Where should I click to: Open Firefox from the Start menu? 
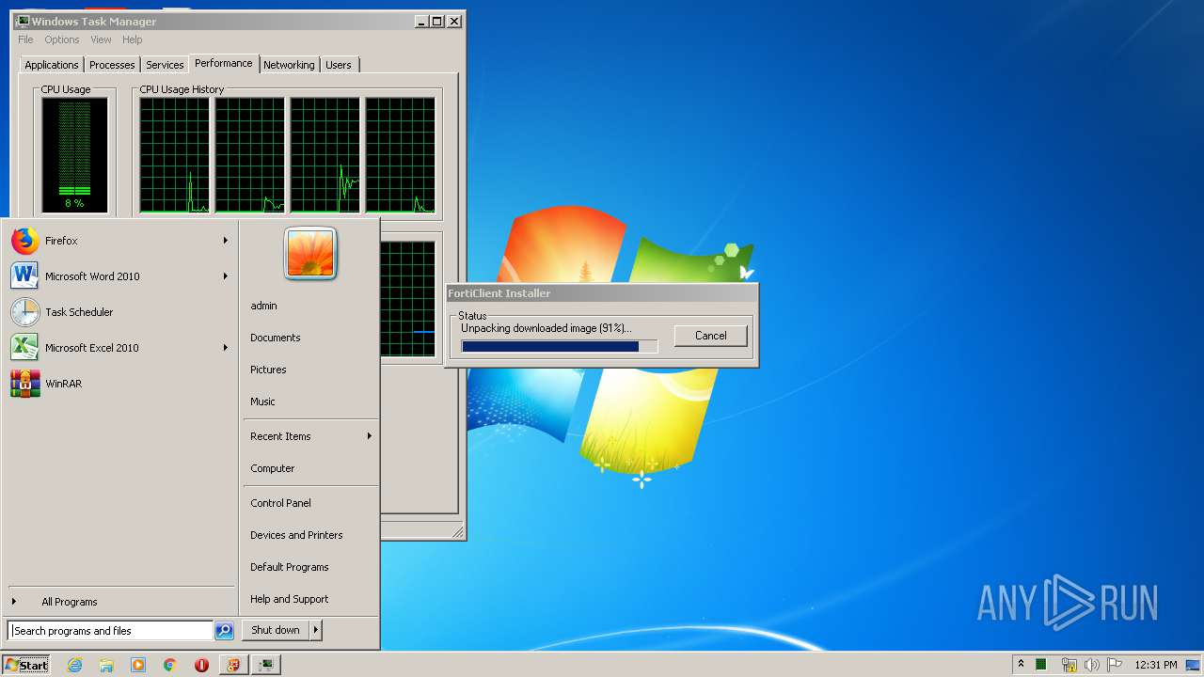coord(119,241)
